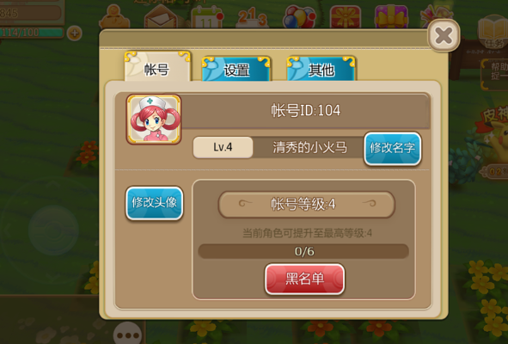Tap the golden 213 number icon

(253, 17)
